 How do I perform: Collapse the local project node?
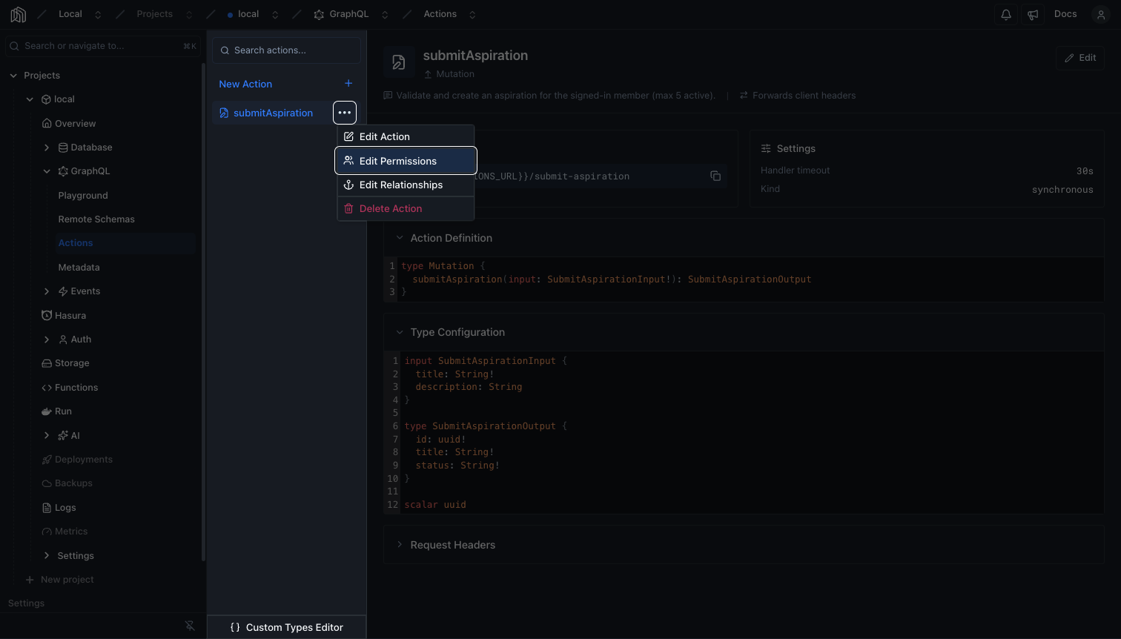pyautogui.click(x=30, y=99)
